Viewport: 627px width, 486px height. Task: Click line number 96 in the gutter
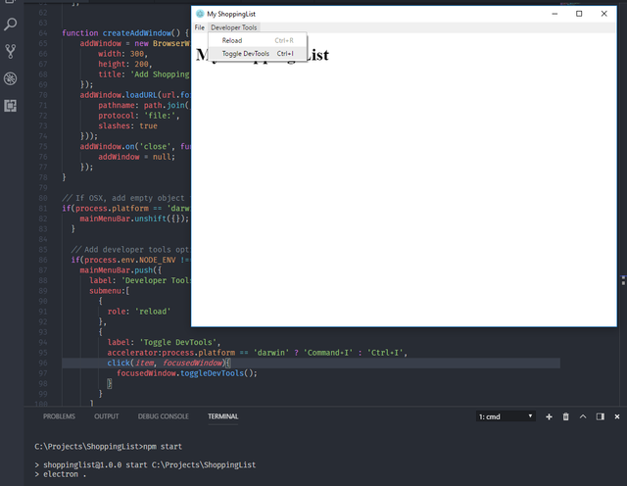pyautogui.click(x=43, y=364)
